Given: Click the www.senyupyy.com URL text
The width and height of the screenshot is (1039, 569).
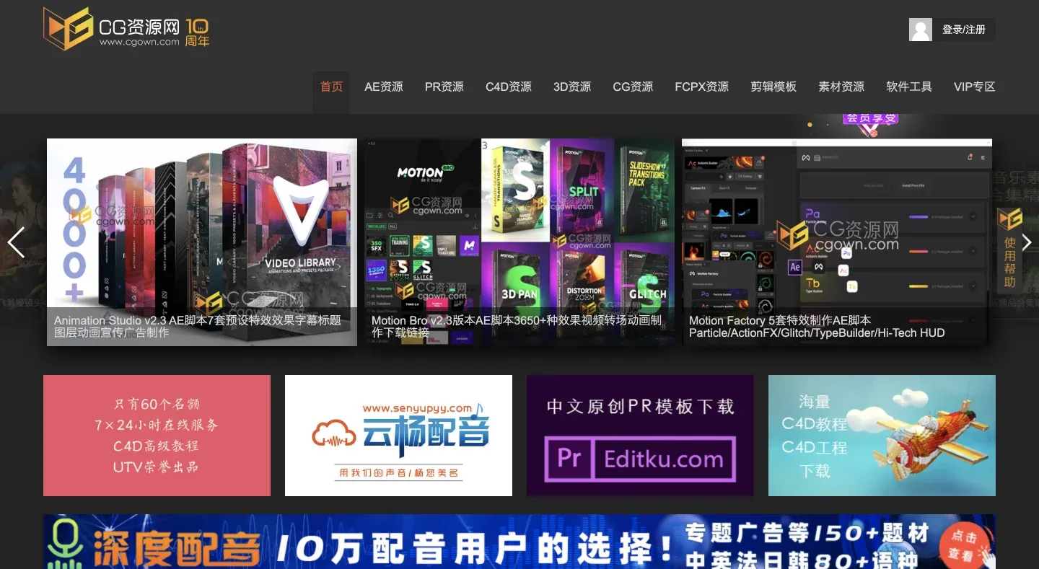Looking at the screenshot, I should [417, 408].
